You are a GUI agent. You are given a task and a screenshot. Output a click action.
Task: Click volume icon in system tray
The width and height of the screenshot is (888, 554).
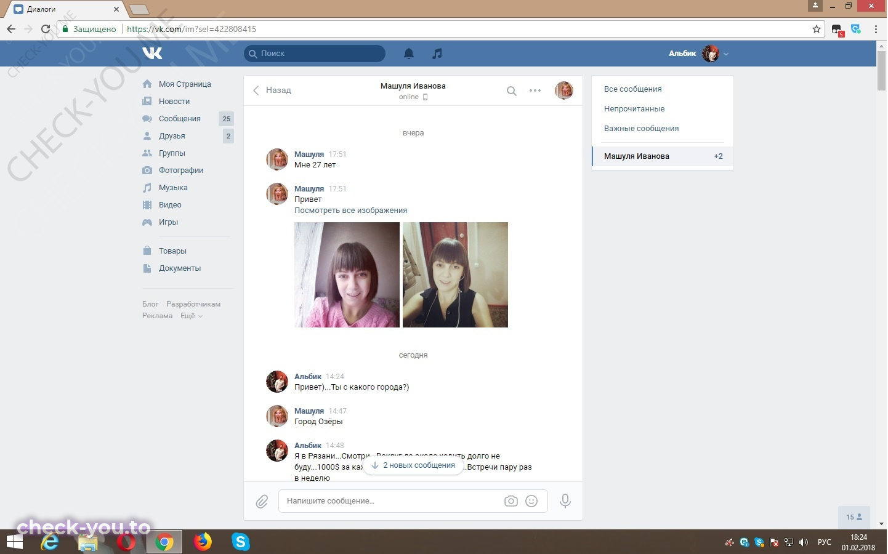[803, 542]
